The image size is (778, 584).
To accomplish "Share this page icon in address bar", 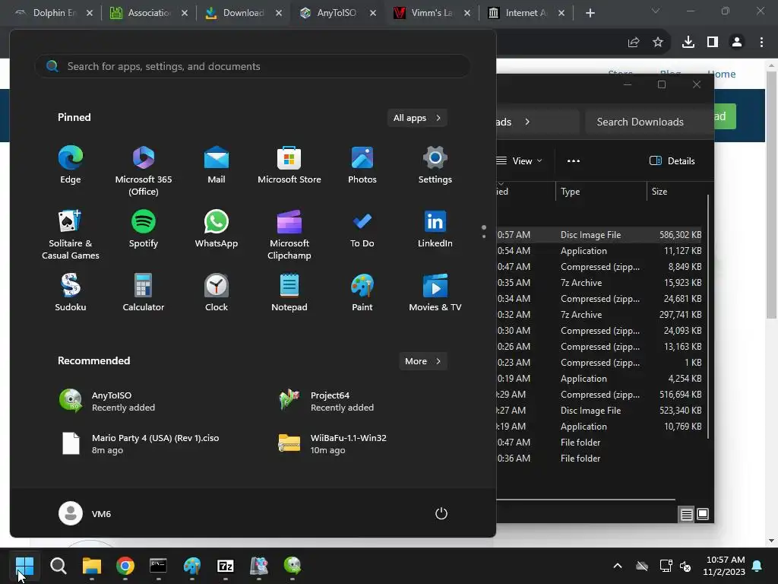I will coord(634,43).
